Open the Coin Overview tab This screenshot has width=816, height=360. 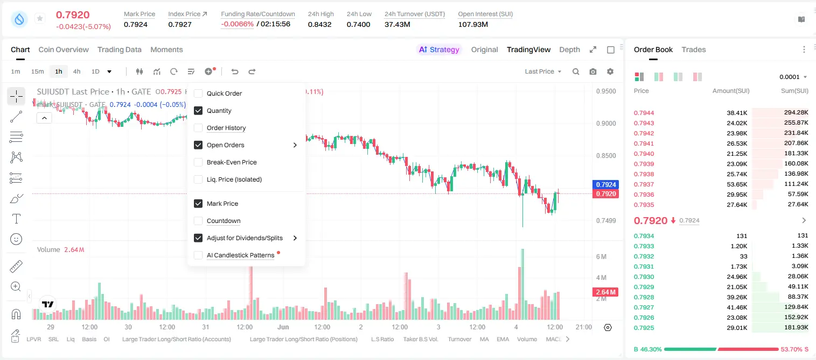[x=64, y=49]
